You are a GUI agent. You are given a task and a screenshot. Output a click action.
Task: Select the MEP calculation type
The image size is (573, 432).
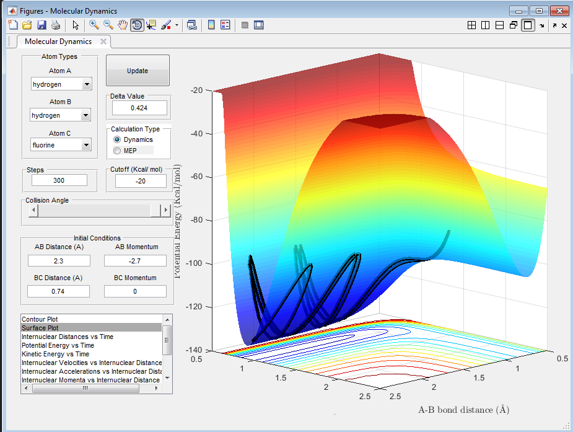(x=117, y=151)
